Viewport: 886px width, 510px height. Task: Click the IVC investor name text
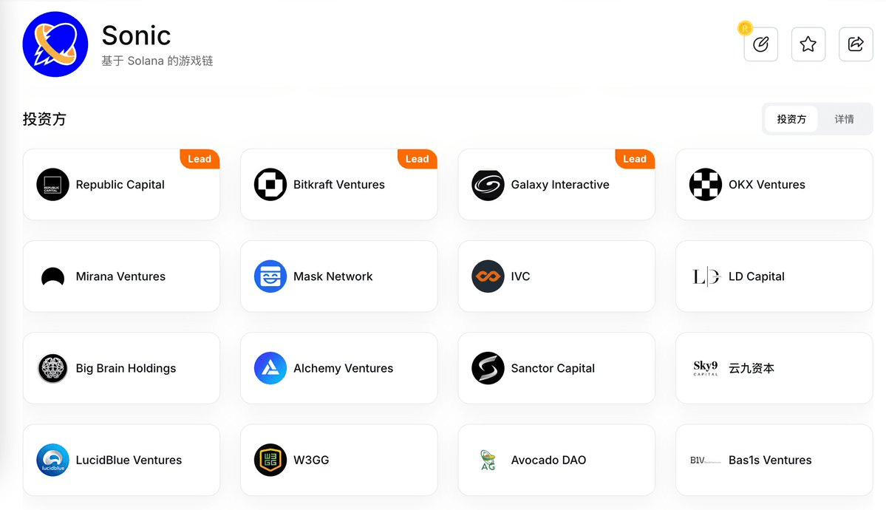pyautogui.click(x=520, y=276)
